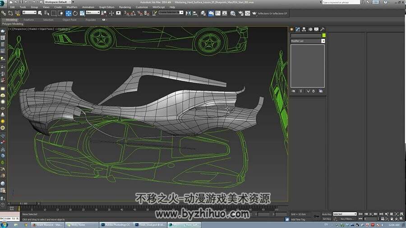The width and height of the screenshot is (406, 228).
Task: Select the Rotate tool in main toolbar
Action: (75, 13)
